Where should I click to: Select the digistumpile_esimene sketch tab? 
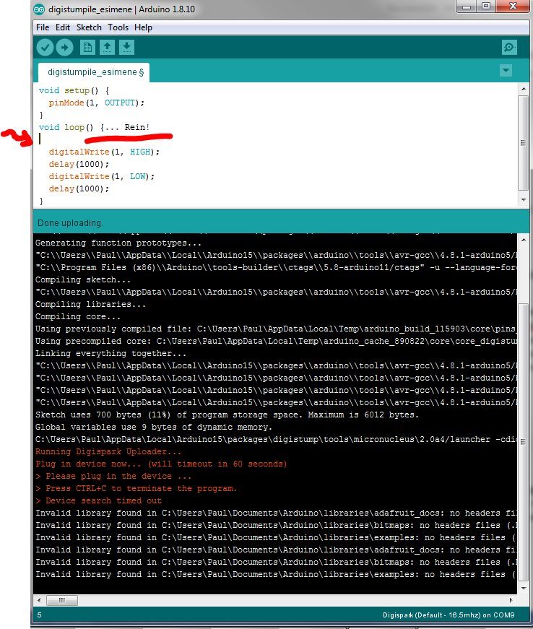95,72
